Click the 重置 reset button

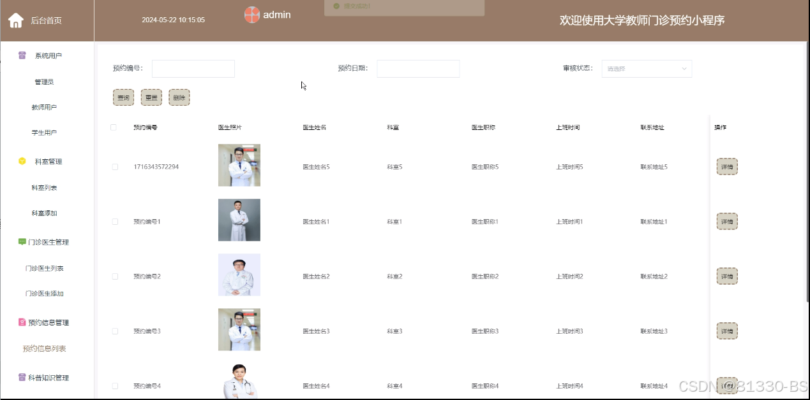point(151,97)
